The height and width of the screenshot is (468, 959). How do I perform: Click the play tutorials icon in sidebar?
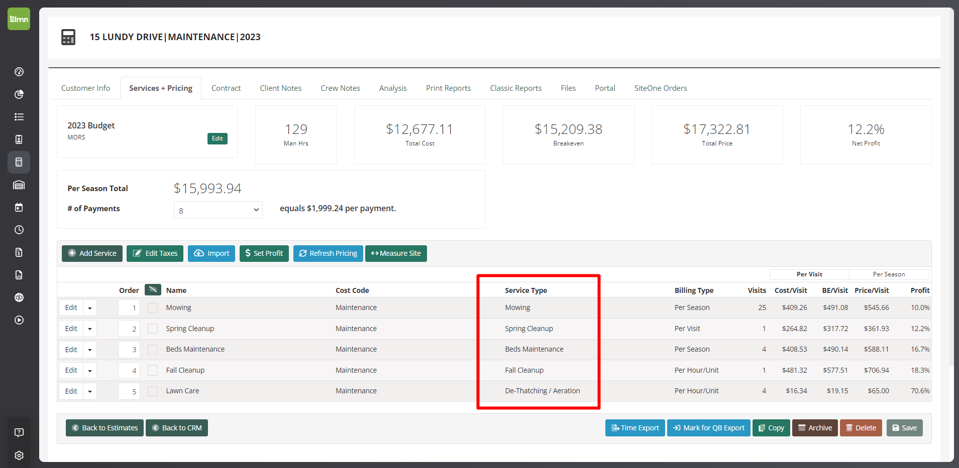tap(19, 320)
